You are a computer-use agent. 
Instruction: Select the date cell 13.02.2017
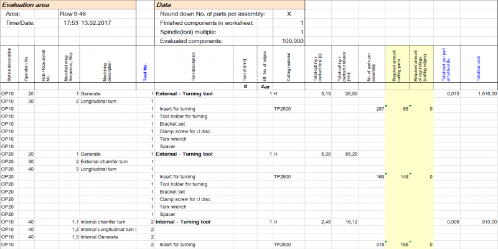pos(96,22)
